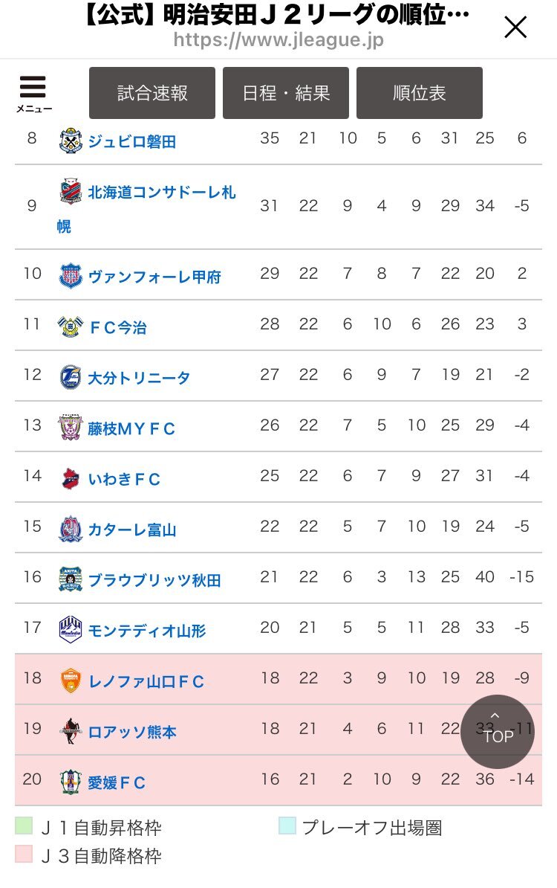The width and height of the screenshot is (557, 888).
Task: Tap the round TOP button
Action: point(498,732)
